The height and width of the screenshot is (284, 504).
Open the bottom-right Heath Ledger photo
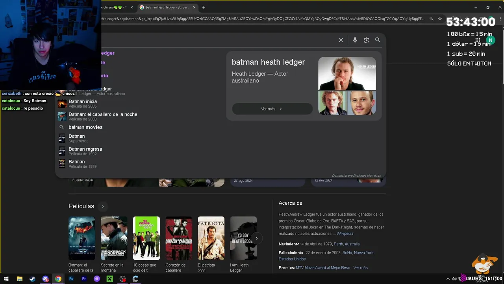click(362, 103)
